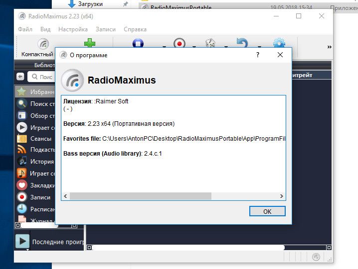This screenshot has height=269, width=358.
Task: Click the horizontal scrollbar in the about text box
Action: (x=140, y=196)
